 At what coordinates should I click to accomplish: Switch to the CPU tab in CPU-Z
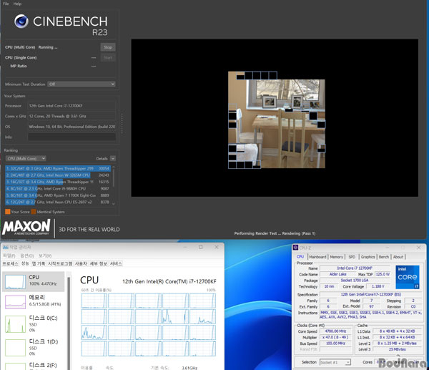click(300, 257)
